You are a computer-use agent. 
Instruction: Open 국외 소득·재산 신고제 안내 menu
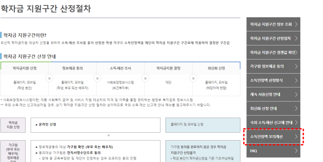pos(273,123)
